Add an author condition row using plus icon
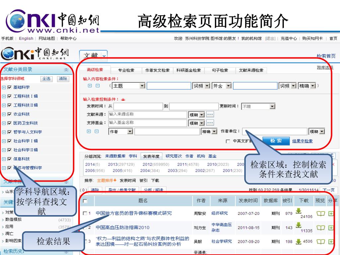340x255 pixels. (89, 131)
